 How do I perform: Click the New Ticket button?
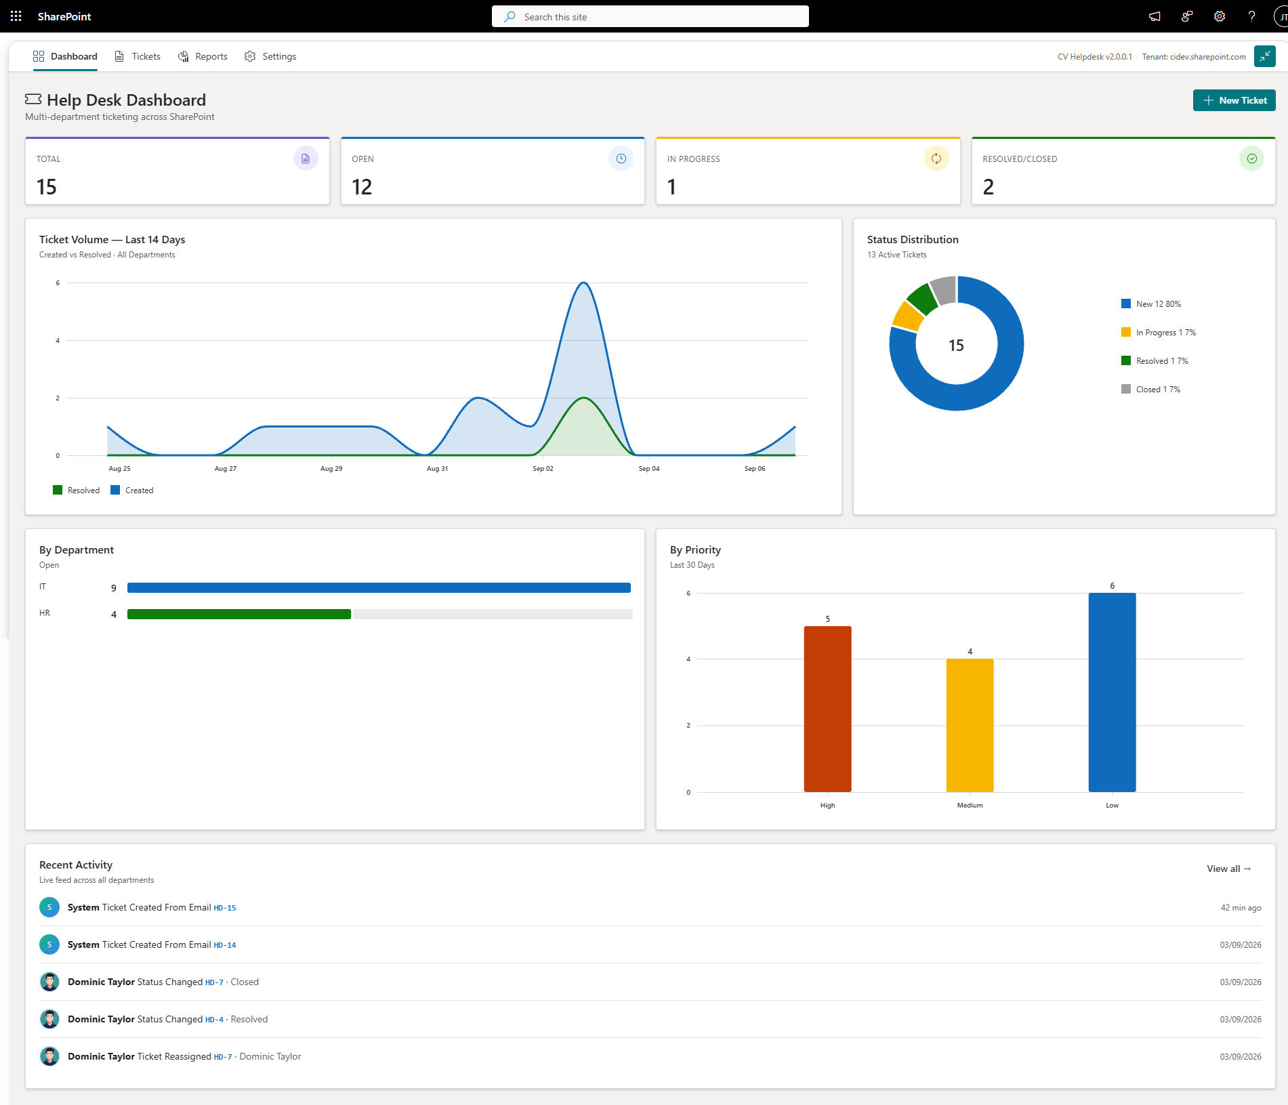click(x=1234, y=100)
